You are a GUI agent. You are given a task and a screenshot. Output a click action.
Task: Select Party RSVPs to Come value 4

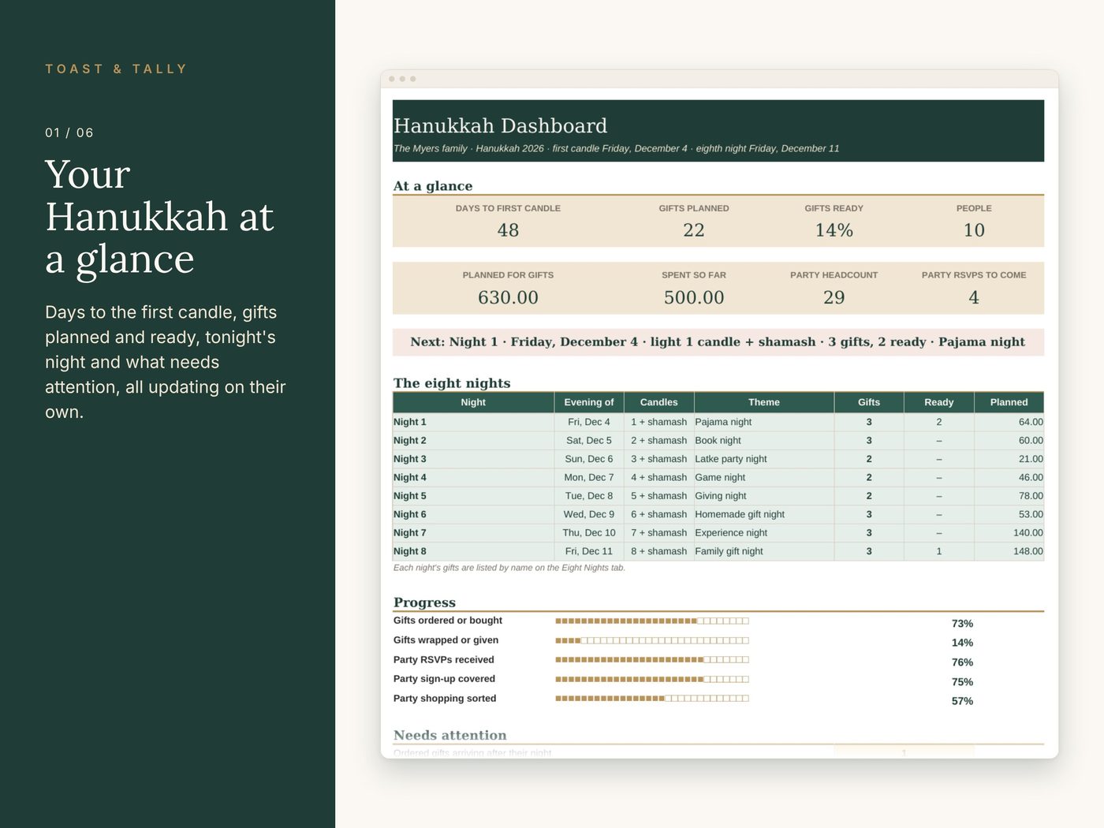coord(974,297)
